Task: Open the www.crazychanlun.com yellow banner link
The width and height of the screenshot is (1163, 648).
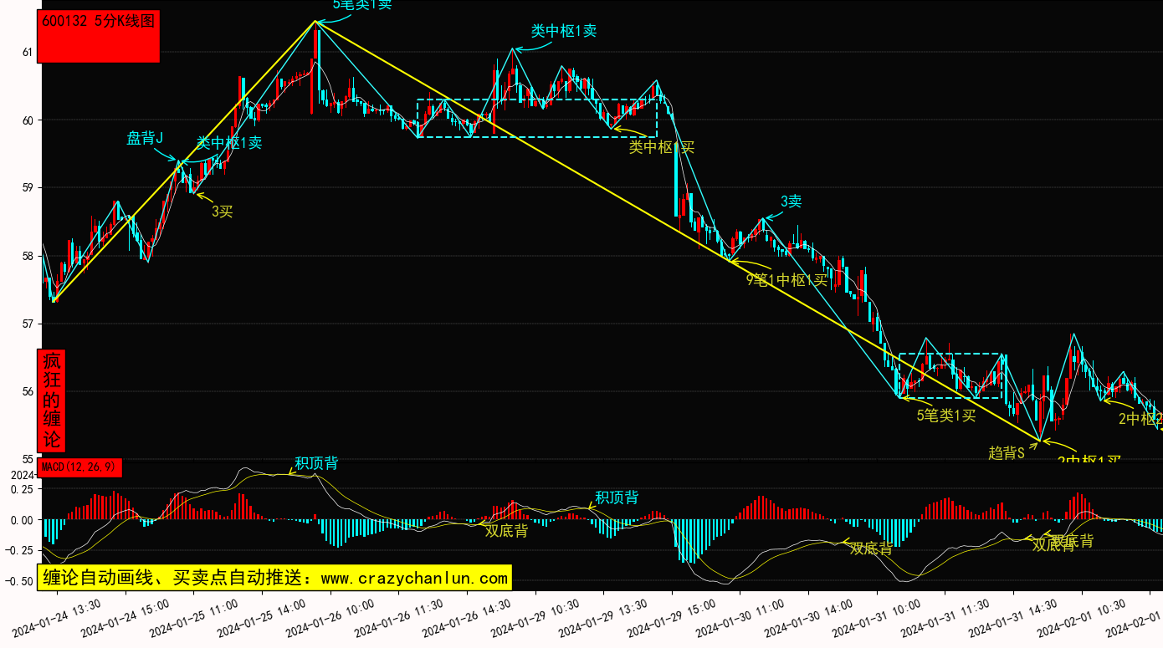Action: 274,578
